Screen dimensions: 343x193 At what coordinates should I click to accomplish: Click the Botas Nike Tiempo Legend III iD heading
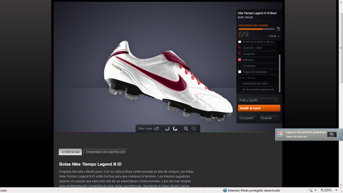(90, 164)
